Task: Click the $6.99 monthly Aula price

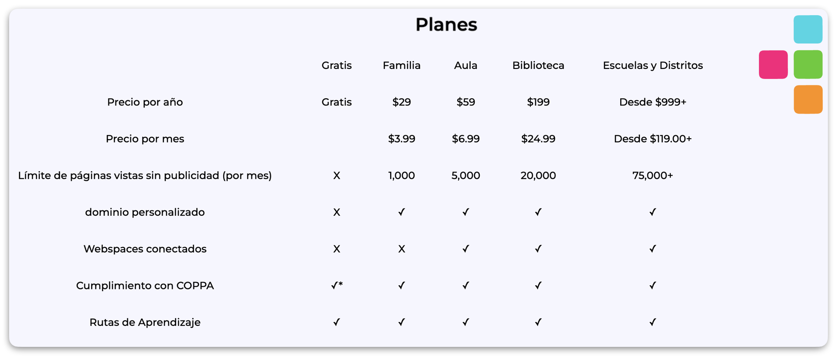Action: coord(465,139)
